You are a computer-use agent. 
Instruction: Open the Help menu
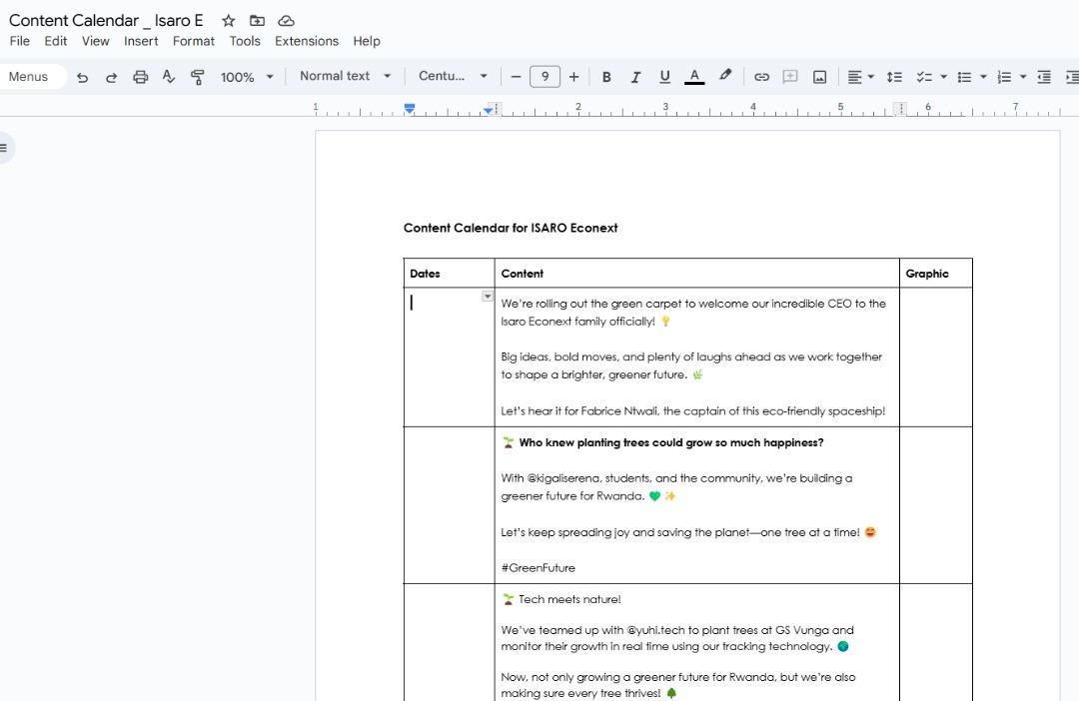pos(367,41)
